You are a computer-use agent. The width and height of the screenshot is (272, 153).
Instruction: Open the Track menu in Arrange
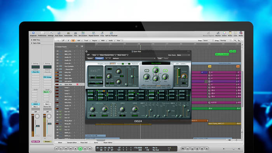[x=87, y=40]
